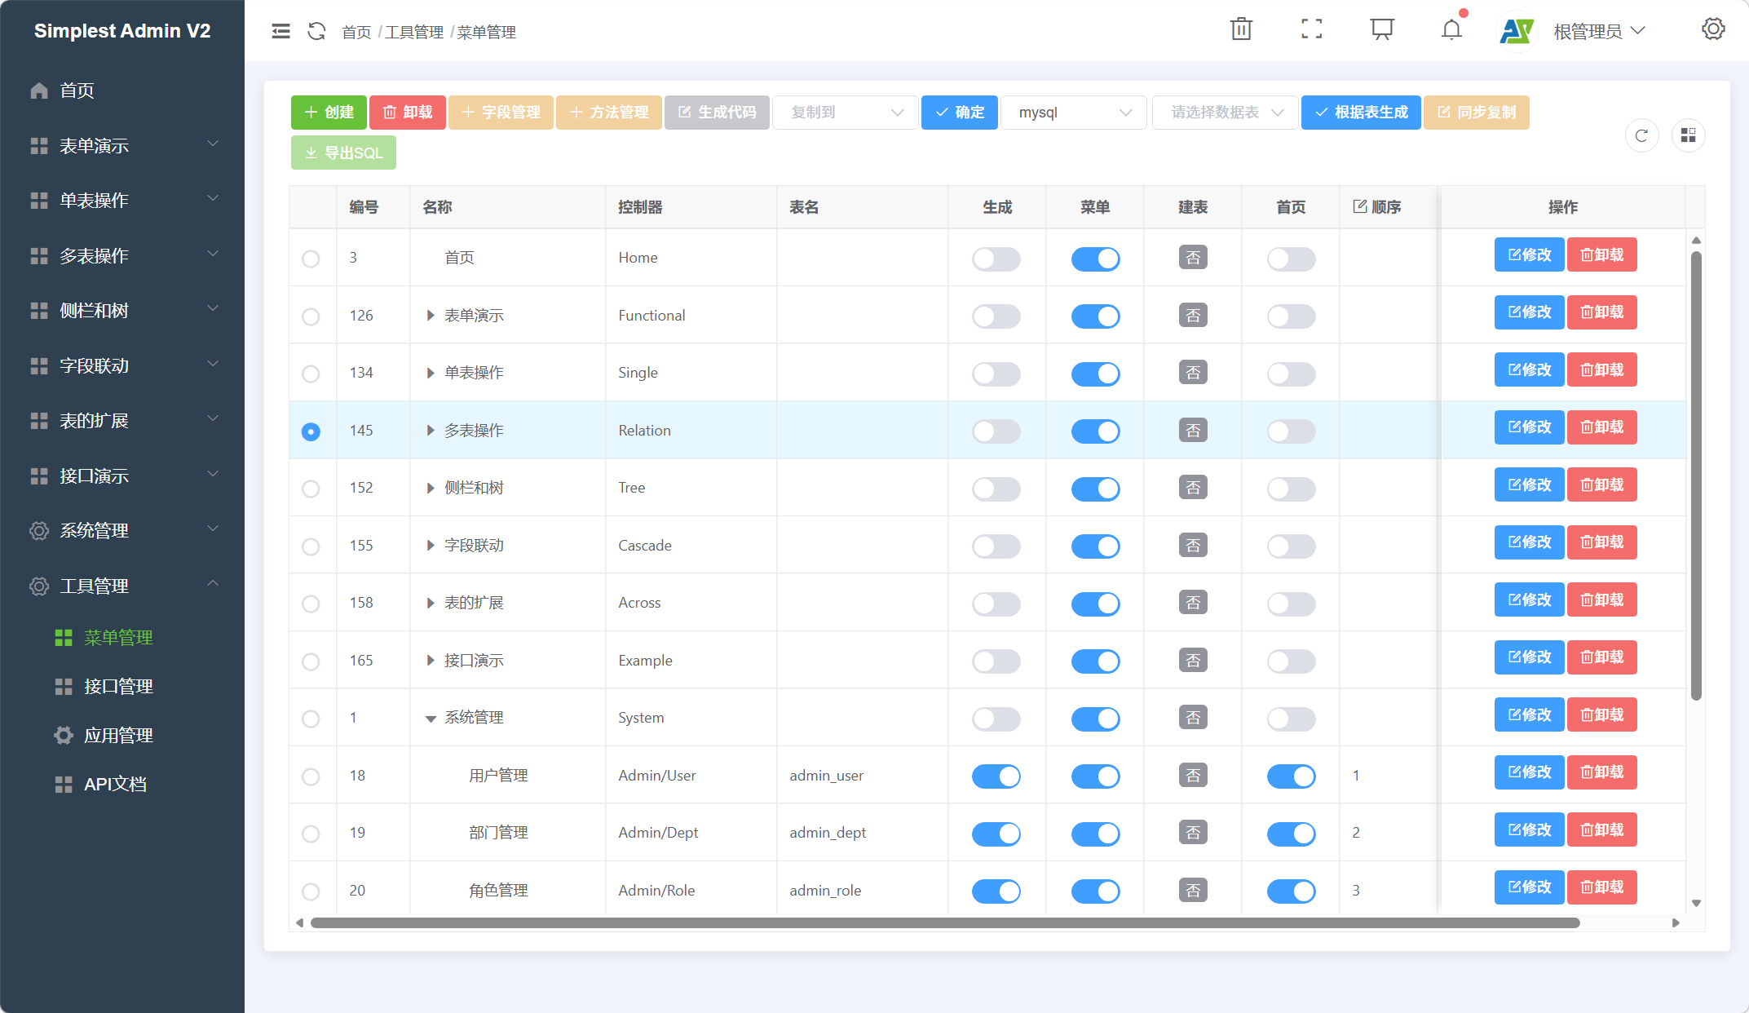Click the sidebar collapse hamburger icon
Screen dimensions: 1749x1013
[x=280, y=31]
